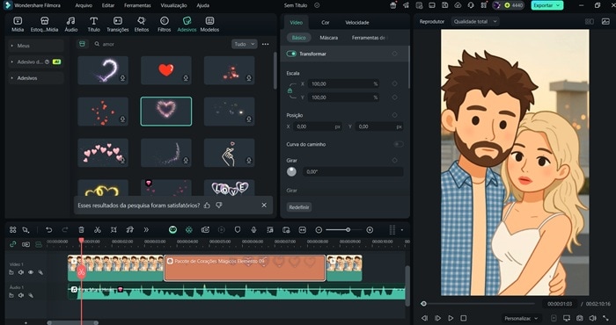Split clip with the scissors tool

point(98,230)
